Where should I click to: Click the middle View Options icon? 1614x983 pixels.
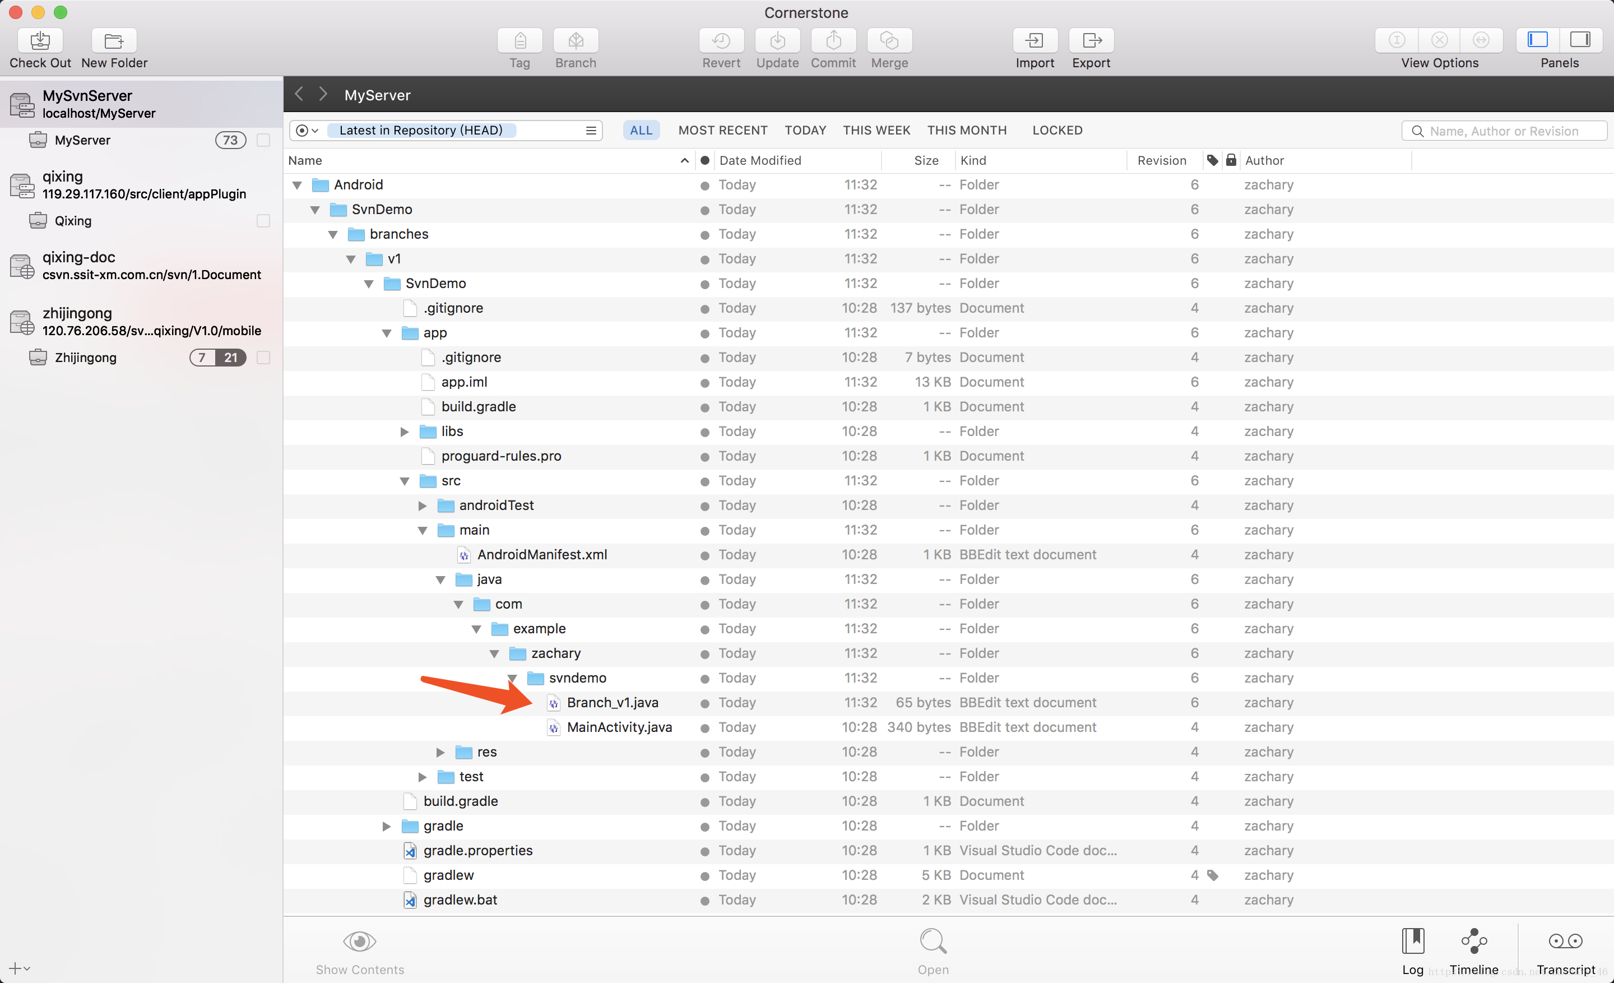[1439, 40]
